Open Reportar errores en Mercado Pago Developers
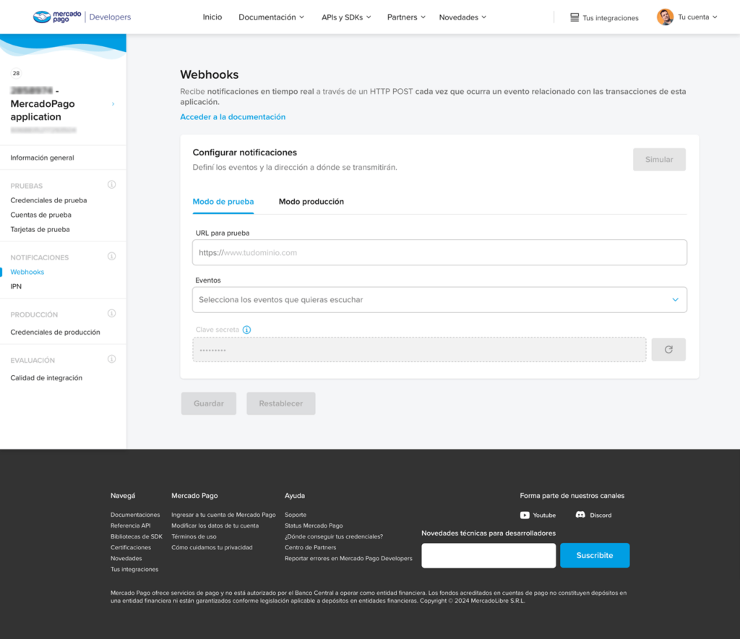The width and height of the screenshot is (740, 639). (x=348, y=558)
